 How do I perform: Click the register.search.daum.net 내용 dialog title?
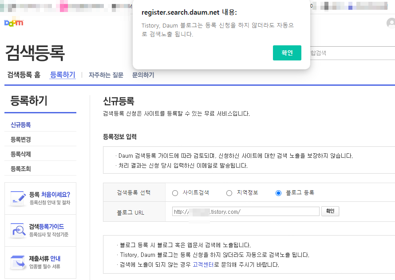tap(189, 12)
